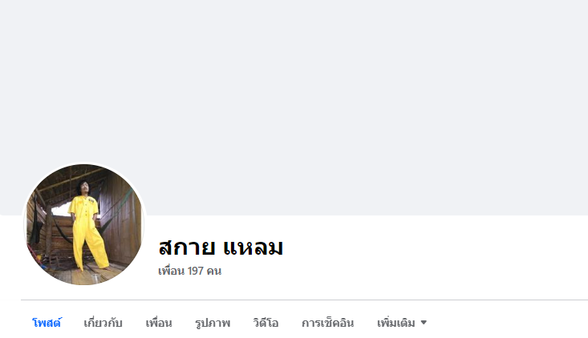Open more tabs via เพิ่มเติม dropdown
This screenshot has width=588, height=338.
pos(402,323)
